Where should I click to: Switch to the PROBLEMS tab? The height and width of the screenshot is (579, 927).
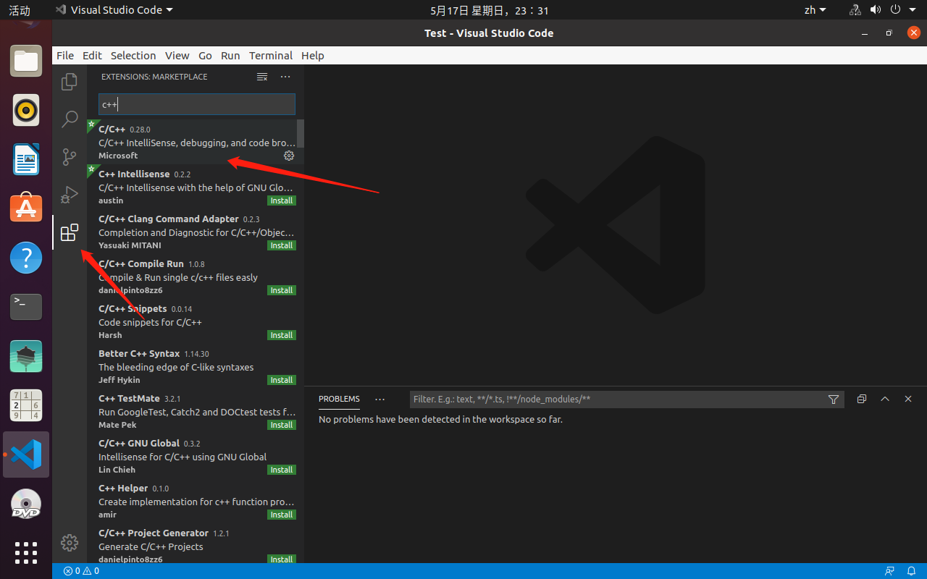339,399
